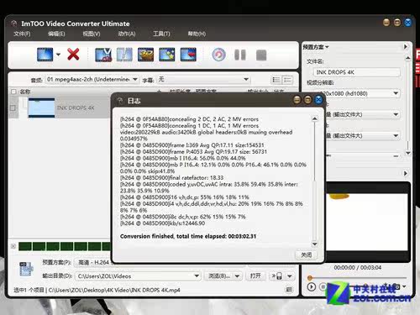Click the transfer-to-device icon button
This screenshot has height=315, width=420.
[x=276, y=276]
